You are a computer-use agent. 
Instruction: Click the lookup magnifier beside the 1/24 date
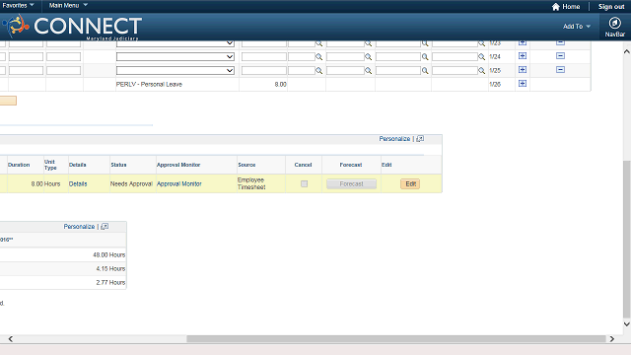[481, 57]
